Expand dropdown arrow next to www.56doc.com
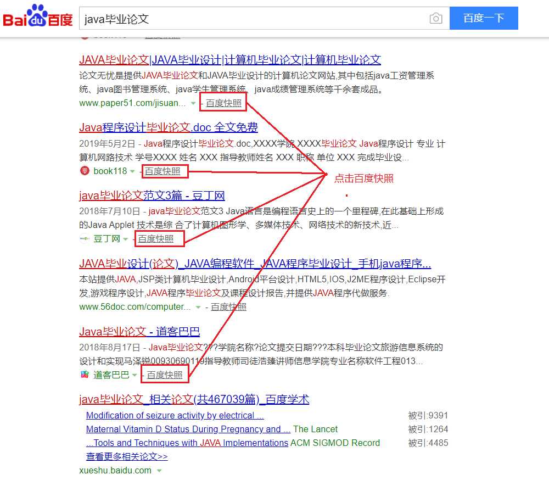 (x=198, y=307)
